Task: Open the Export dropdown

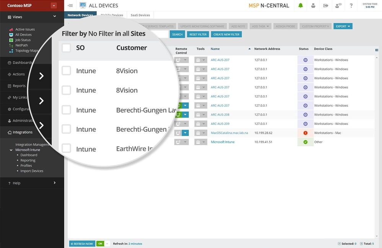Action: tap(343, 26)
